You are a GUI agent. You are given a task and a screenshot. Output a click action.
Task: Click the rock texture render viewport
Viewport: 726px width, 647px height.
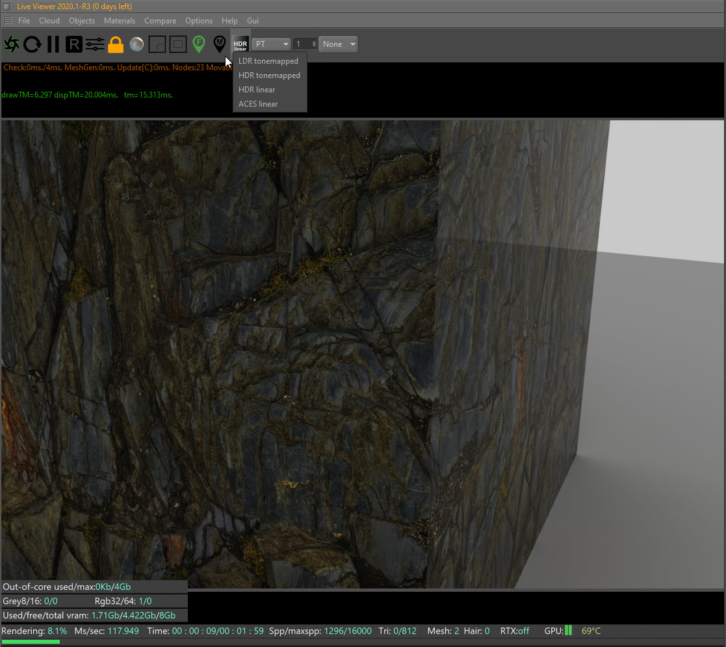(x=363, y=354)
